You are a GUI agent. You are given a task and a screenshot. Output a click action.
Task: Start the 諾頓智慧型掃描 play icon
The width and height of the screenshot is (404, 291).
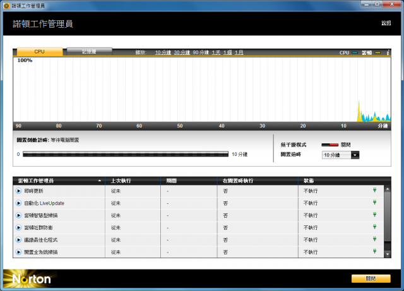pos(18,215)
